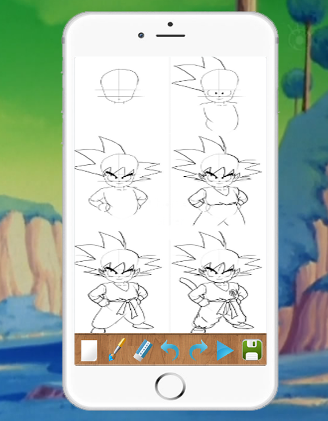The width and height of the screenshot is (328, 421).
Task: Redo with the right curved arrow
Action: (x=199, y=350)
